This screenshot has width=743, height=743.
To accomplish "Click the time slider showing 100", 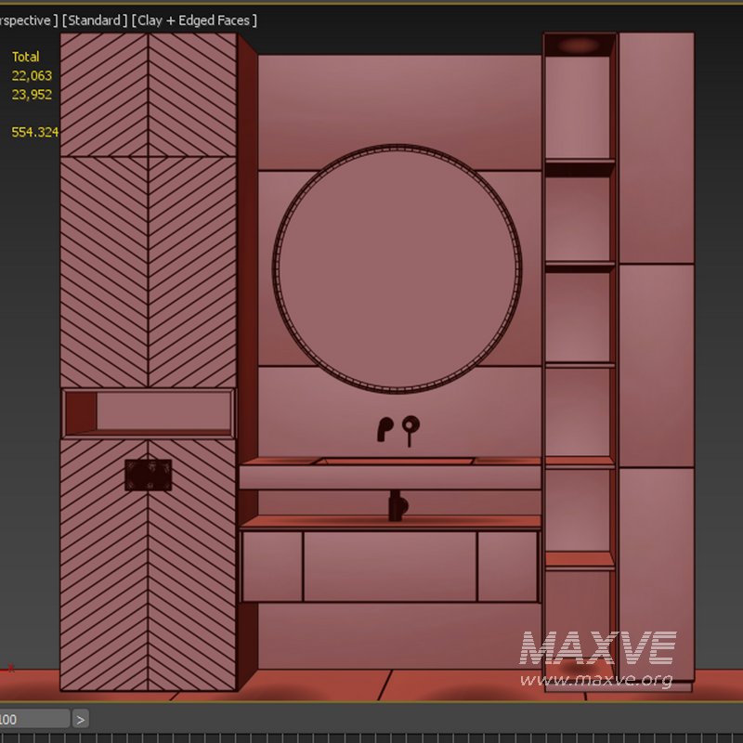I will coord(33,718).
